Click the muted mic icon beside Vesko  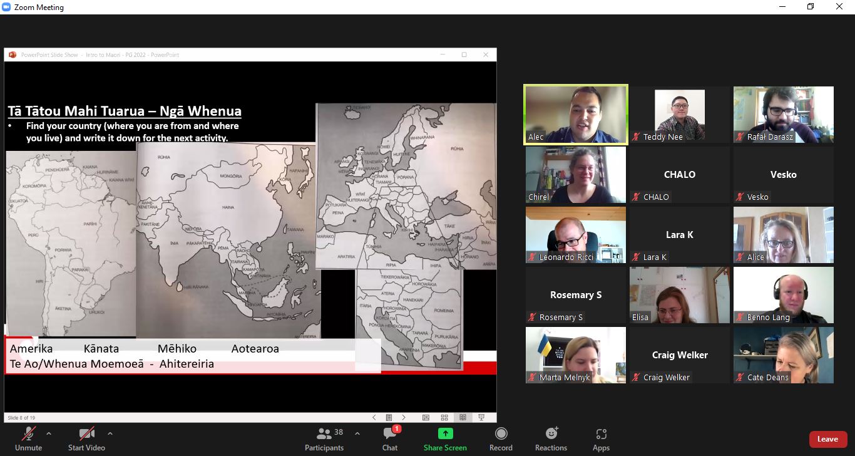pyautogui.click(x=740, y=197)
